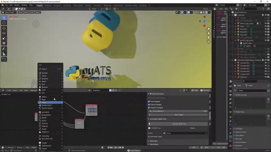Viewport: 271px width, 152px height.
Task: Jump to timeline start frame
Action: point(108,147)
